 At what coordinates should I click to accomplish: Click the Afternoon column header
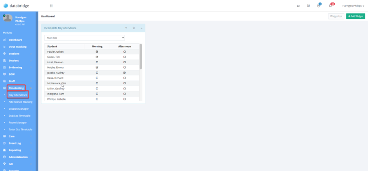point(124,46)
